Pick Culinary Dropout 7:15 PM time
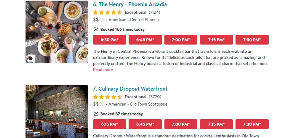This screenshot has height=138, width=304. point(216,124)
